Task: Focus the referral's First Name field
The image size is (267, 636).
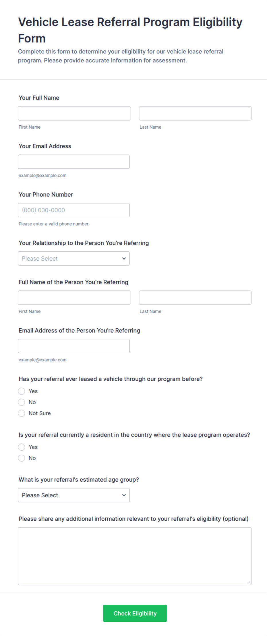Action: point(74,298)
